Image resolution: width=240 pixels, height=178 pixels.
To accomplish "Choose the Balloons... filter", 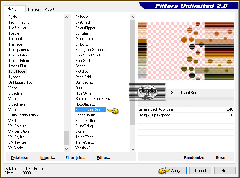I will 83,17.
